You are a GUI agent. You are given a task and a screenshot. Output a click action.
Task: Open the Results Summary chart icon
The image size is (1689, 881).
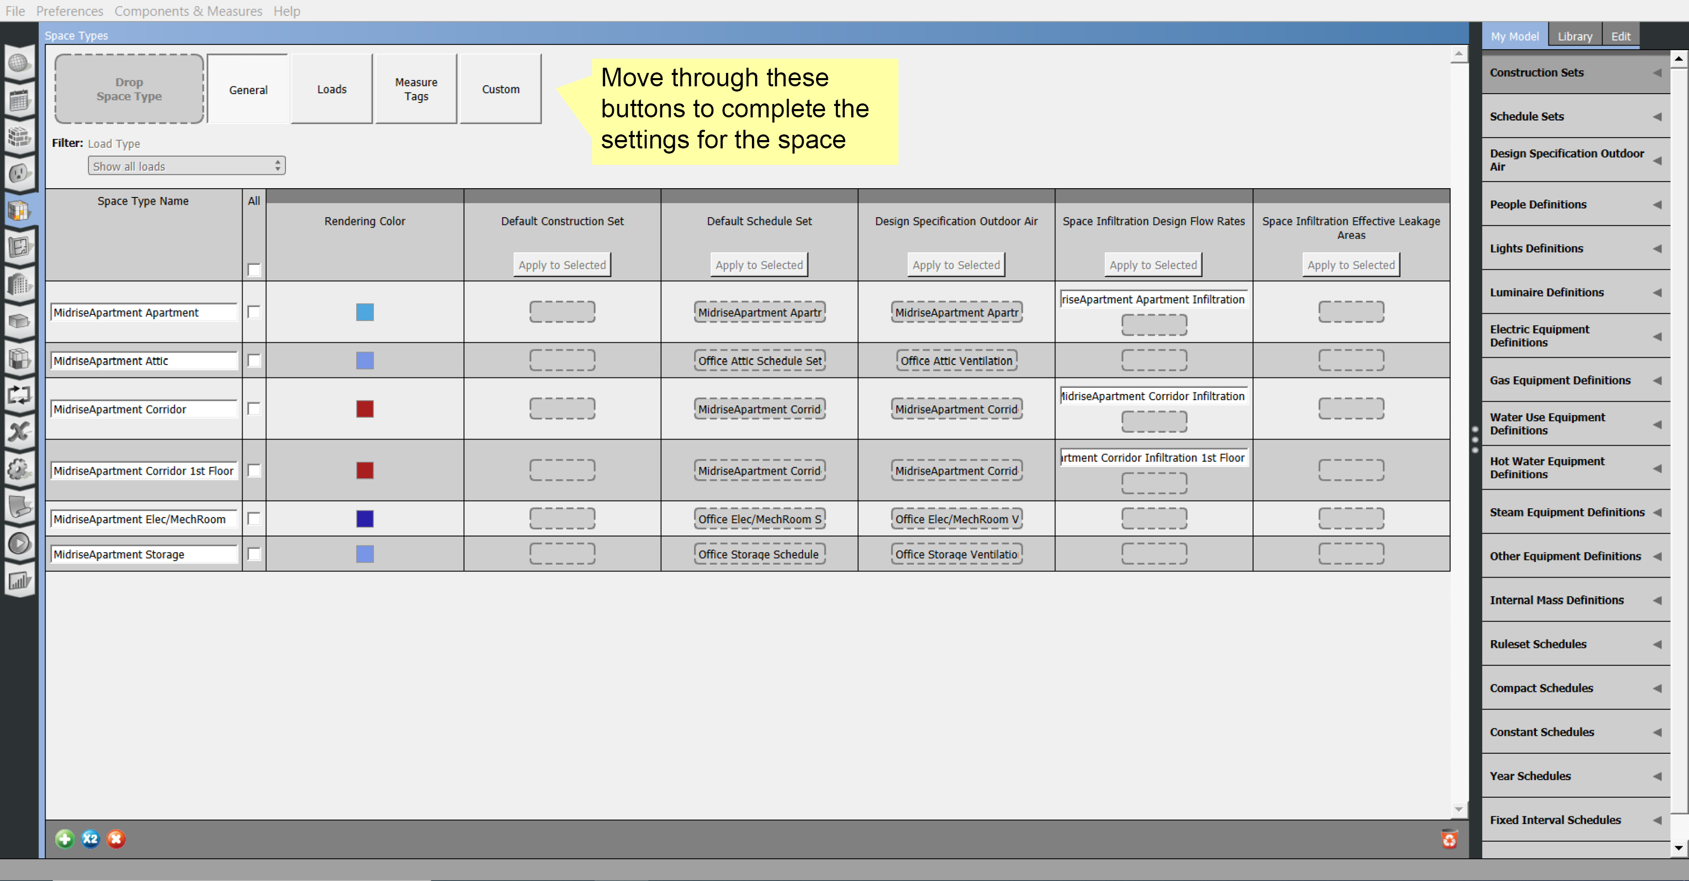click(x=19, y=579)
